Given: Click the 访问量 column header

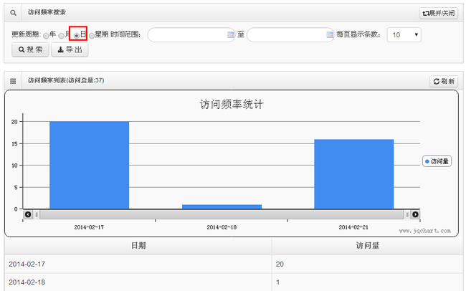Looking at the screenshot, I should tap(368, 246).
